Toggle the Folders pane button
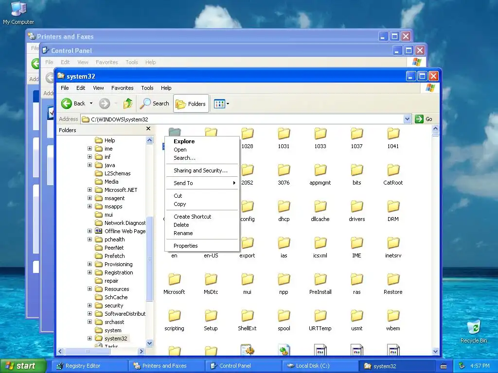Screen dimensions: 498x373 click(x=191, y=104)
